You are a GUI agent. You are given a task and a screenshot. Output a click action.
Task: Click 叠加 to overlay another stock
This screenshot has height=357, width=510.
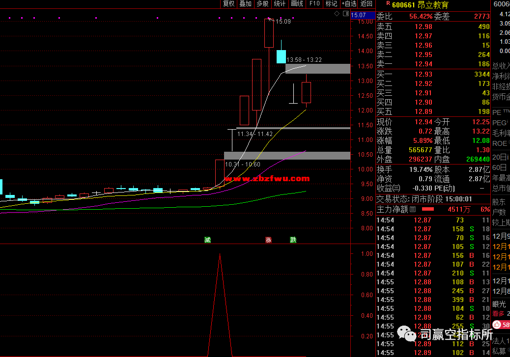[246, 4]
